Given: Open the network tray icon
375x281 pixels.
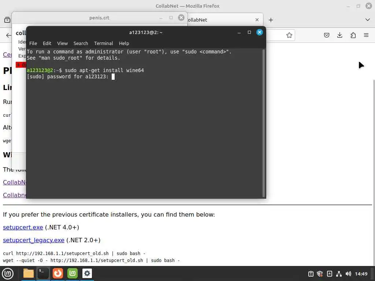Looking at the screenshot, I should coord(339,274).
